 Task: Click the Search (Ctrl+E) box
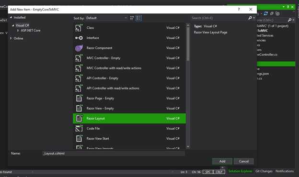point(219,18)
